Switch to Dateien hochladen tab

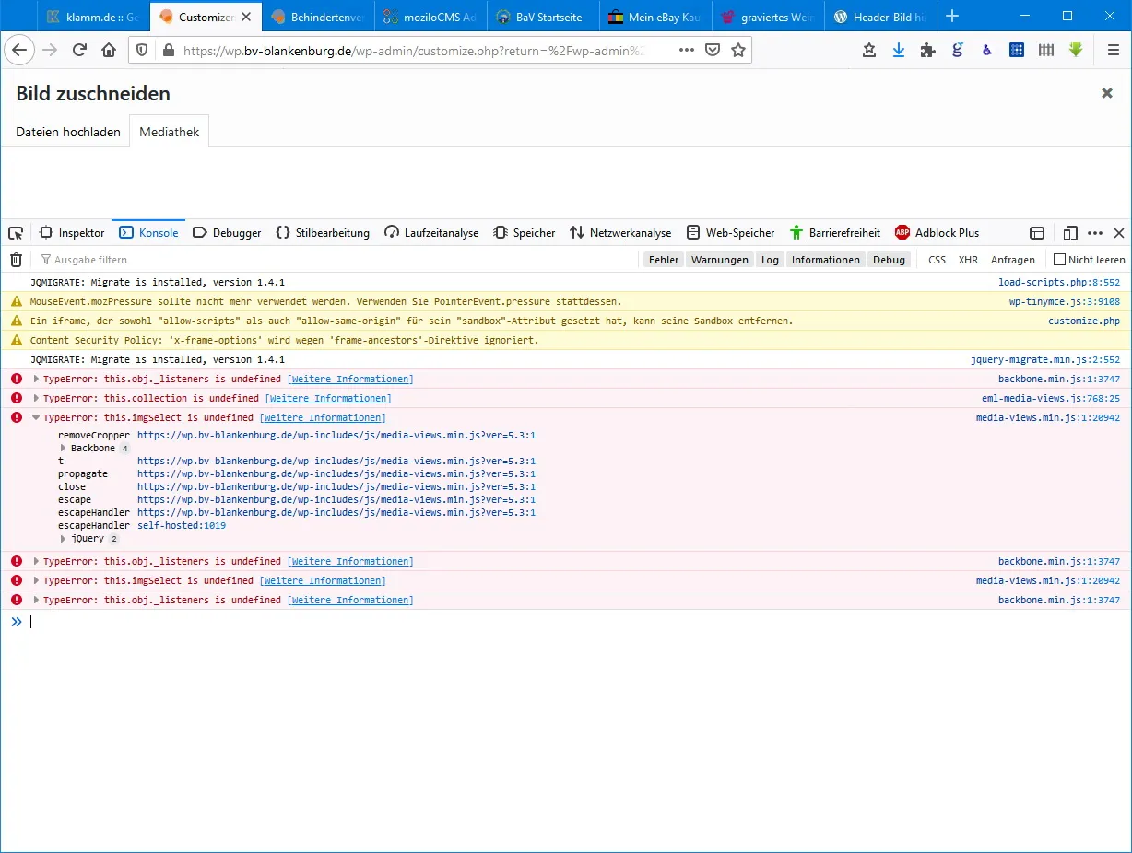click(68, 132)
